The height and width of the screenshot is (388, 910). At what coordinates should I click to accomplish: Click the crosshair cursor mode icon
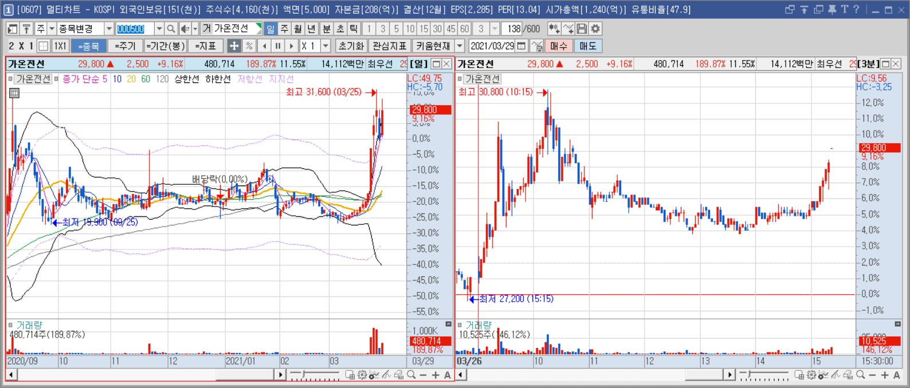click(x=234, y=46)
